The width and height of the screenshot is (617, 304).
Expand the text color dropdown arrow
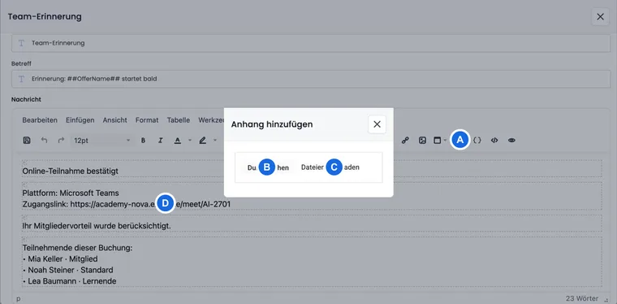tap(190, 140)
